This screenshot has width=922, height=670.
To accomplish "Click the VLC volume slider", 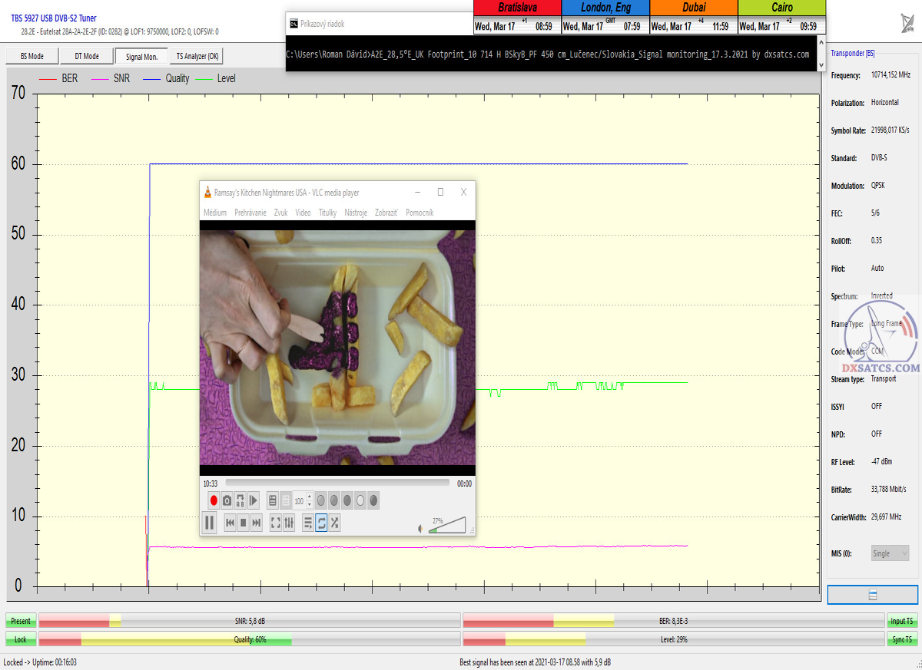I will (448, 526).
